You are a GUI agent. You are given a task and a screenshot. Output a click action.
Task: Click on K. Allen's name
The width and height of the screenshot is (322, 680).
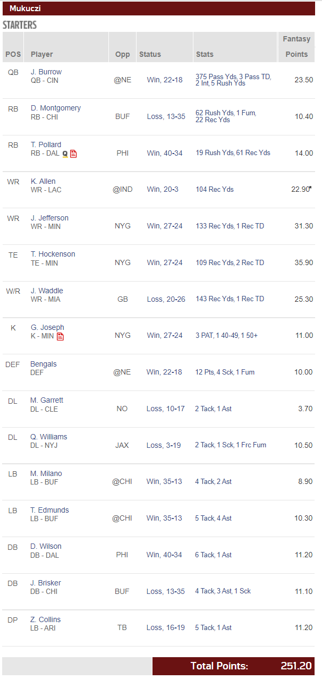tap(43, 181)
